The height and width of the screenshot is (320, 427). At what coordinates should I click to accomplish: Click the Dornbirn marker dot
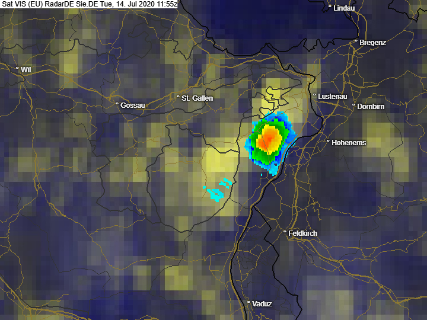pyautogui.click(x=353, y=105)
